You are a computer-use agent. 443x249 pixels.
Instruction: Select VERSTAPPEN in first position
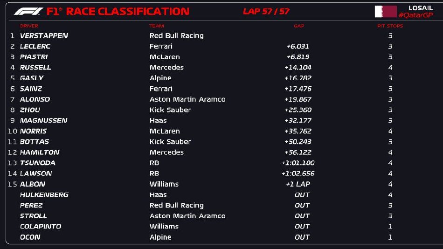tap(44, 35)
